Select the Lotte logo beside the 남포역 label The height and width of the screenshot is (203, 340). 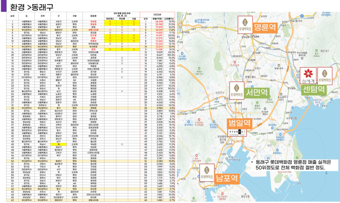point(207,172)
